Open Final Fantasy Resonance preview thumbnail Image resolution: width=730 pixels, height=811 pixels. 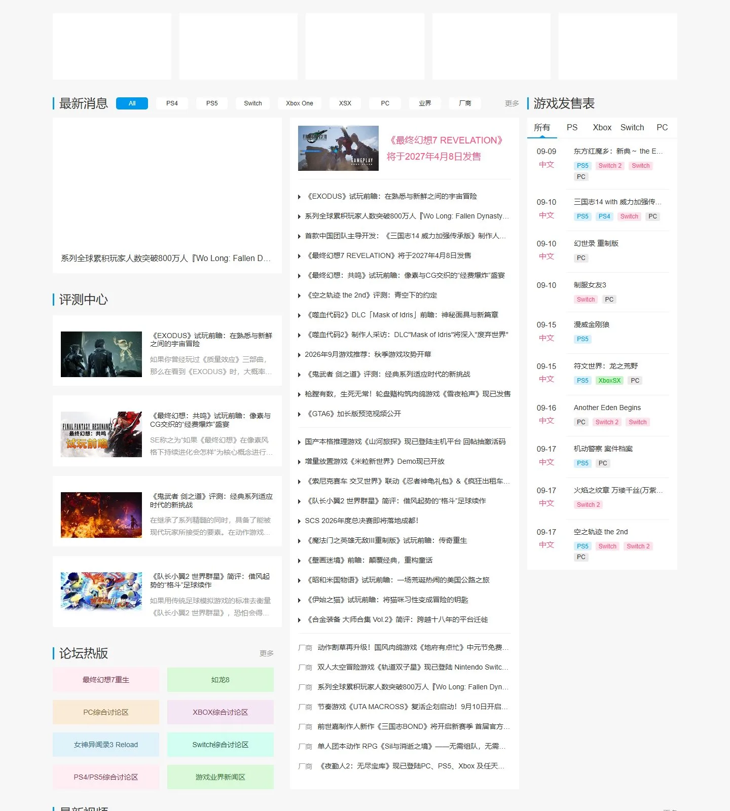101,434
